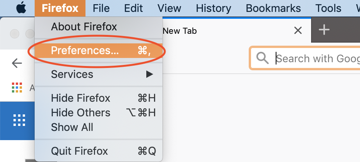Click the magnifying glass search icon
The height and width of the screenshot is (162, 360).
click(x=263, y=58)
